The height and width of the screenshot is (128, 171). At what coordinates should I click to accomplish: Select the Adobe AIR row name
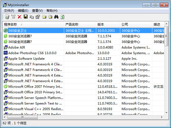click(x=17, y=47)
